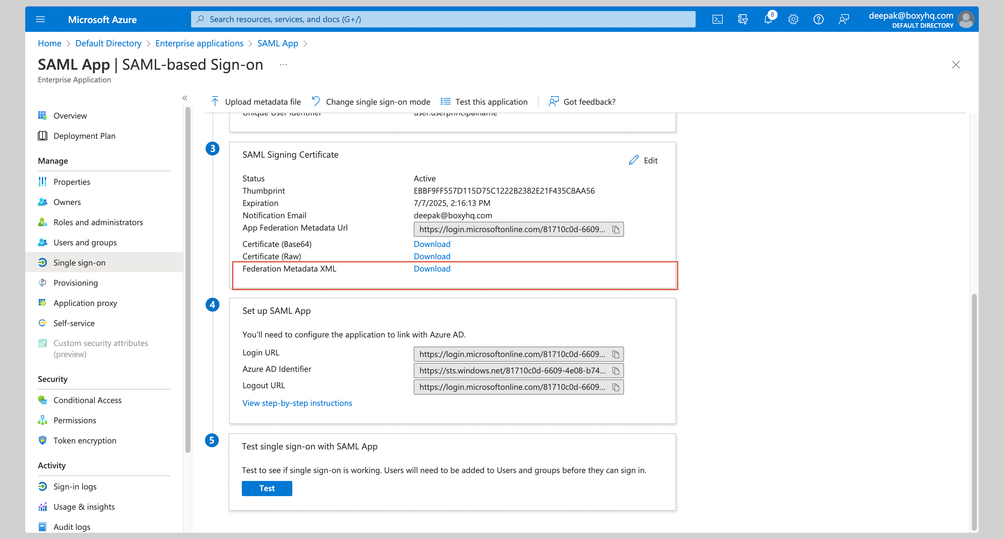1004x539 pixels.
Task: Edit SAML Signing Certificate via pencil icon
Action: (x=634, y=160)
